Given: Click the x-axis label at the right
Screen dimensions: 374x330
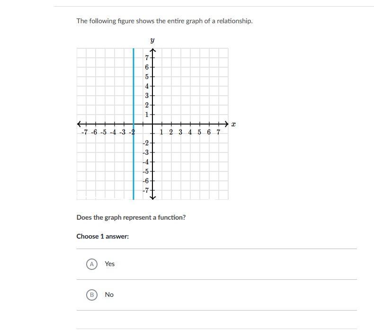Looking at the screenshot, I should coord(233,124).
